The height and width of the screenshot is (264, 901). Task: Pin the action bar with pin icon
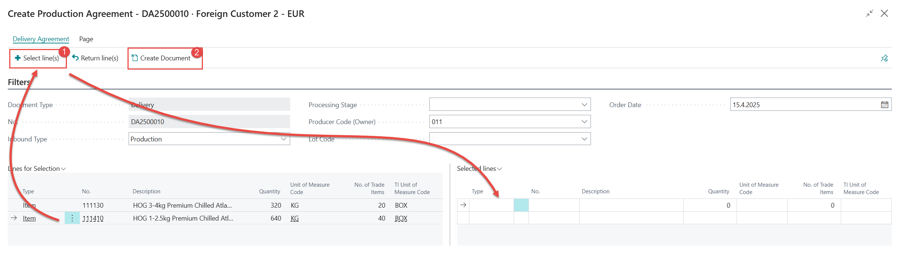pos(884,58)
